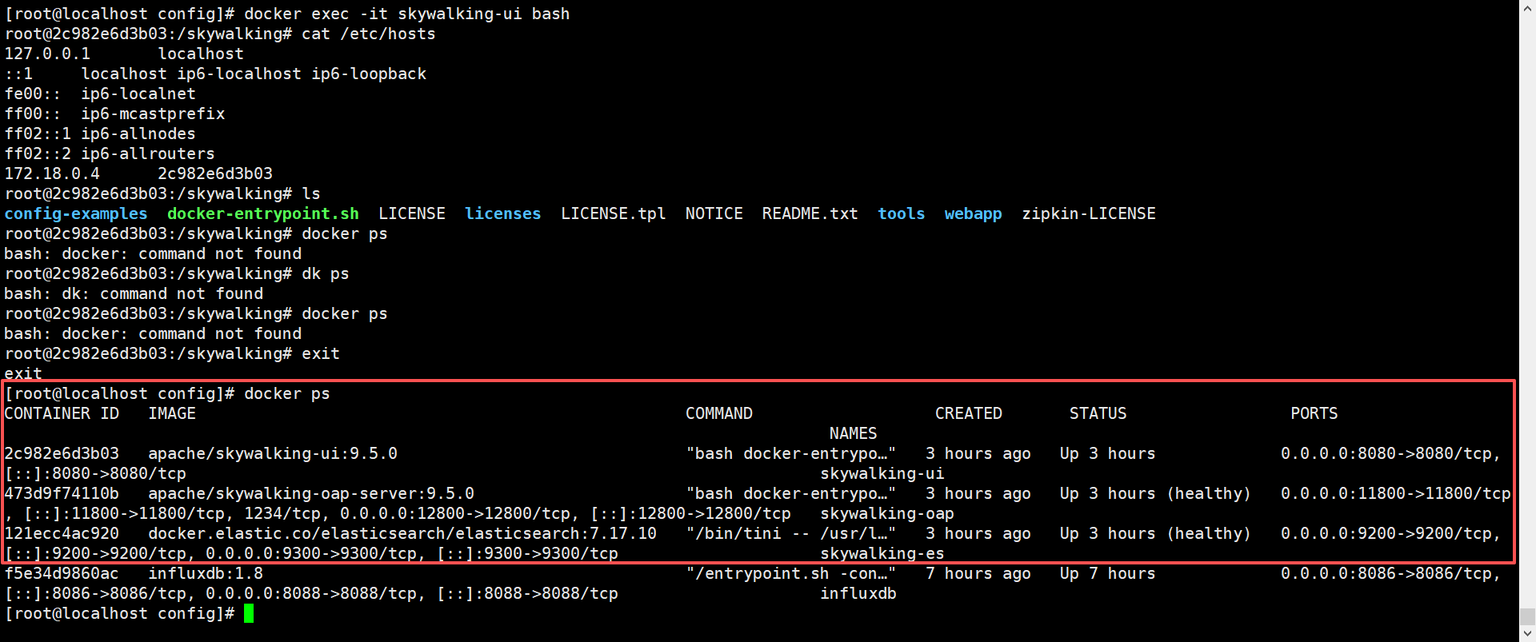Click 'Up 7 hours' status value
Viewport: 1536px width, 642px height.
1108,573
